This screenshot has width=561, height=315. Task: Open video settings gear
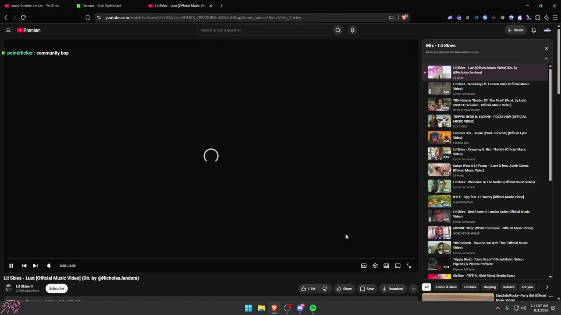click(375, 266)
